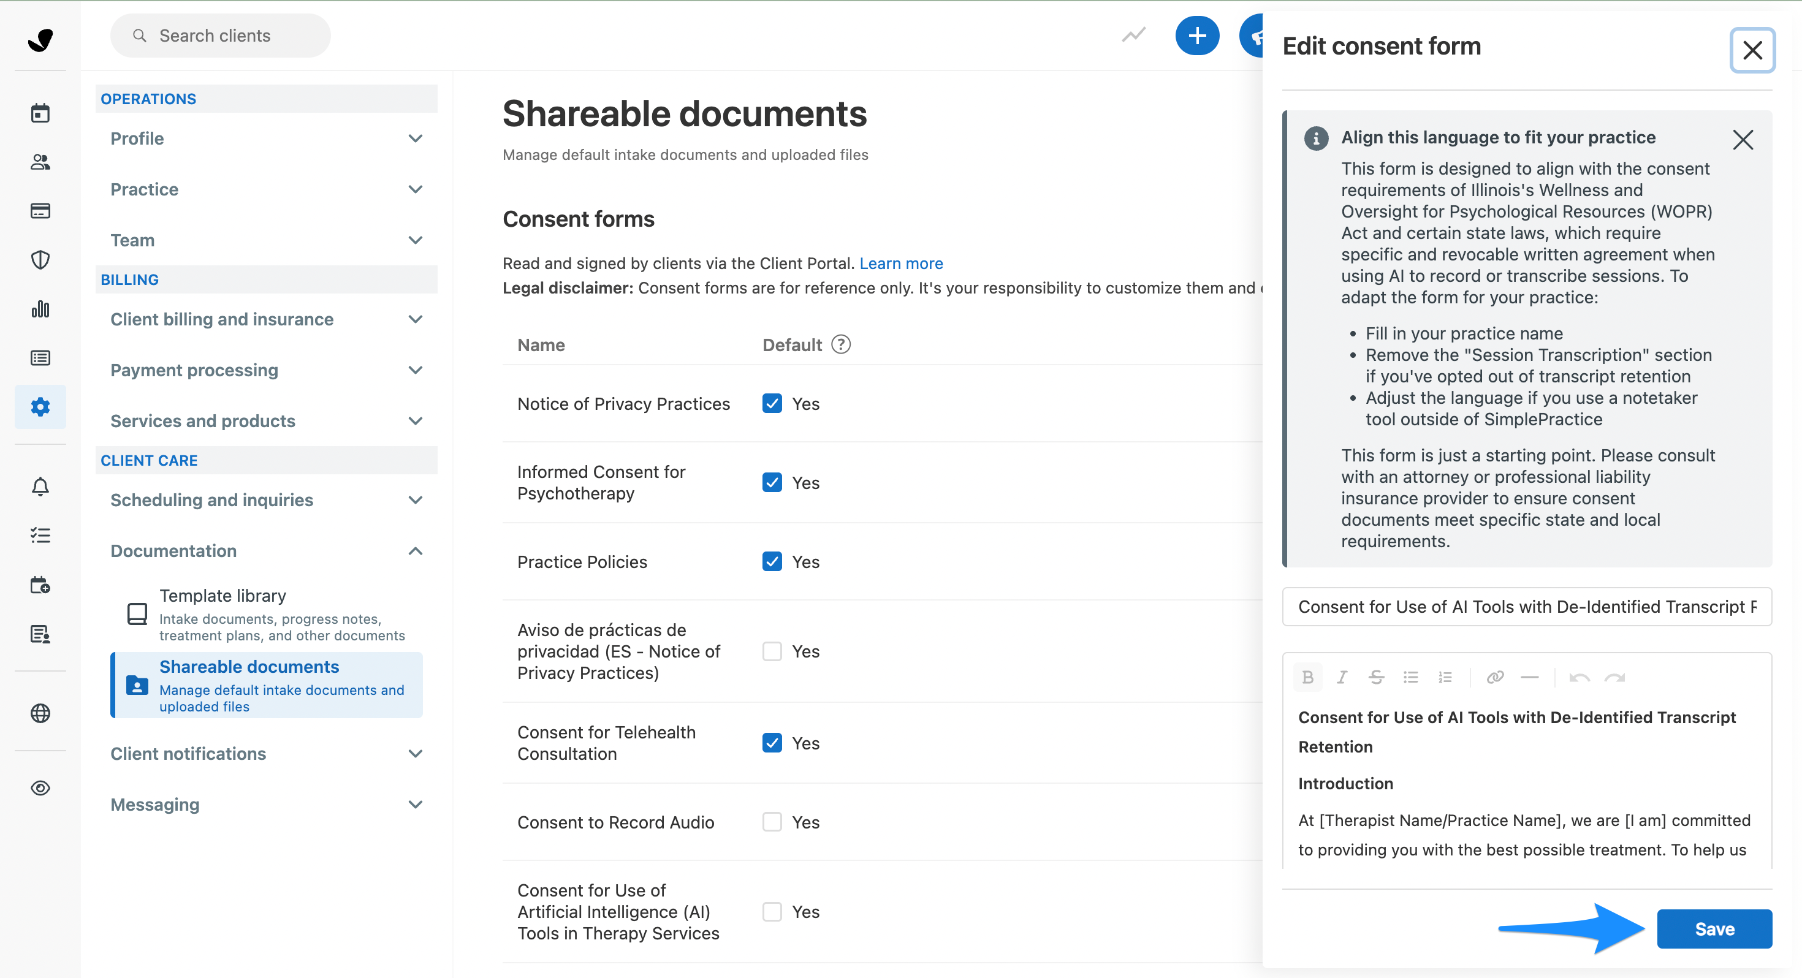This screenshot has width=1802, height=978.
Task: Open the document-person icon in rail
Action: (x=40, y=634)
